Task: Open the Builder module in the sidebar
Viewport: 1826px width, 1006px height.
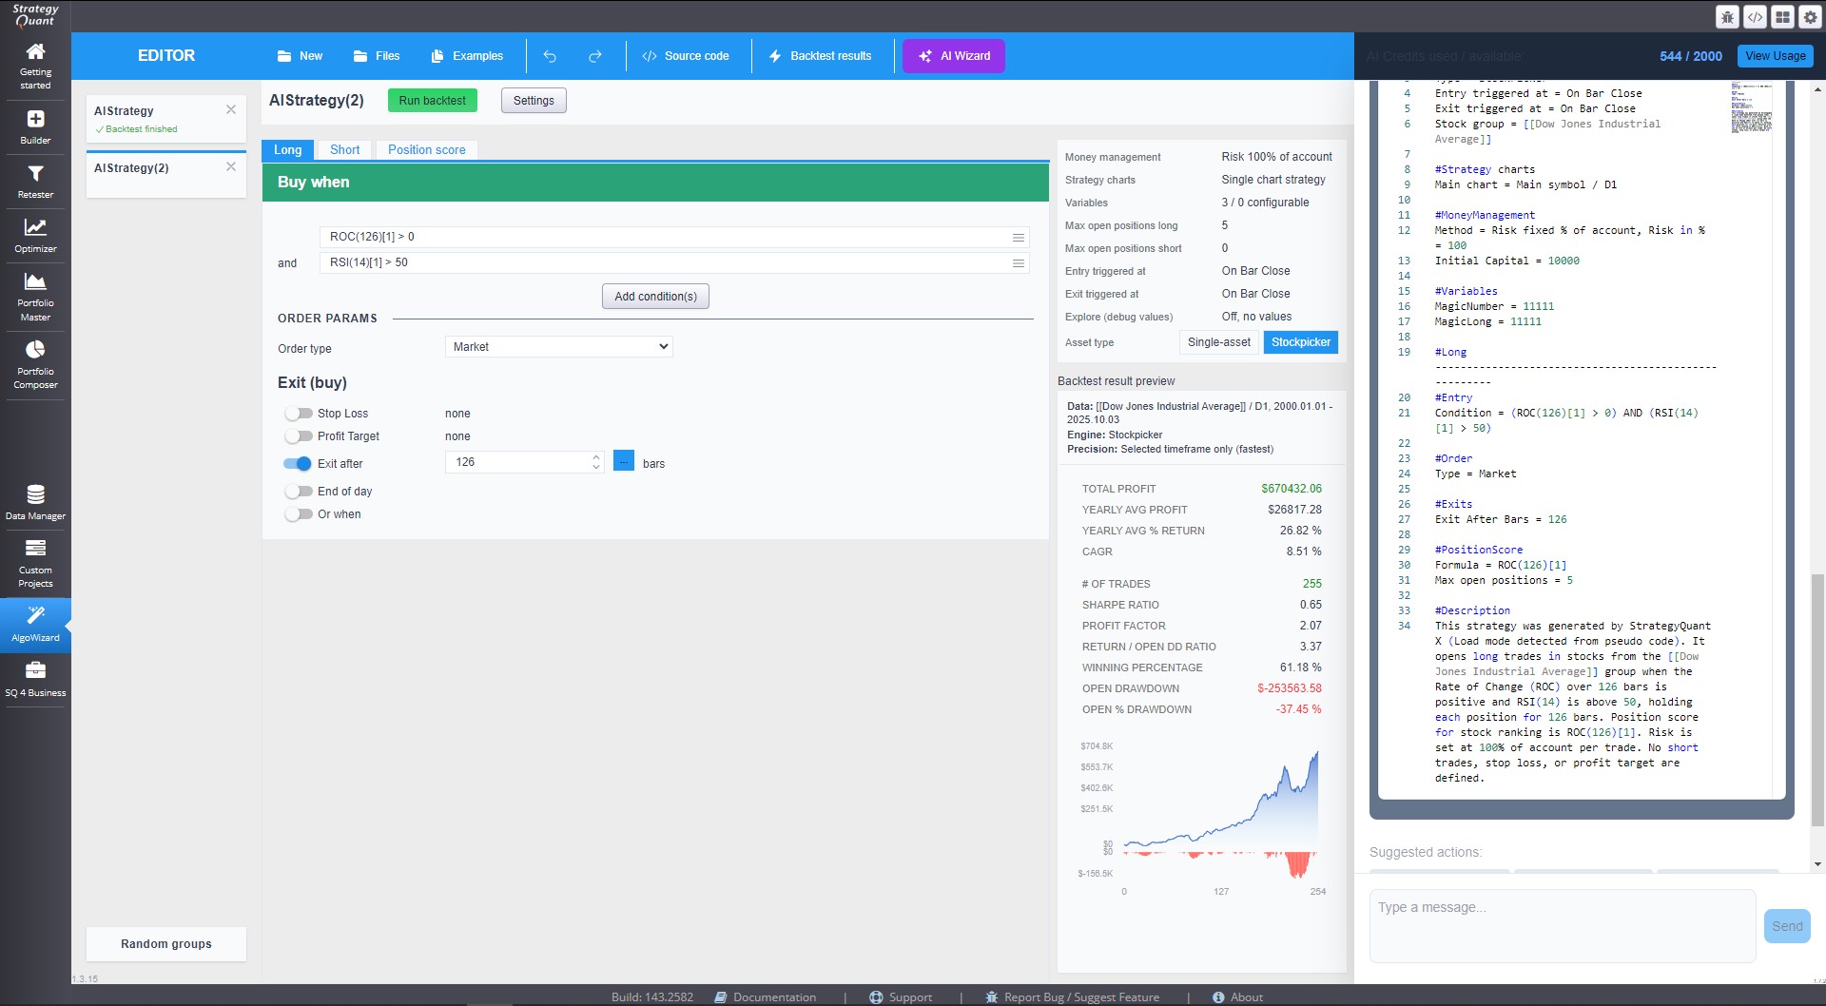Action: tap(35, 126)
